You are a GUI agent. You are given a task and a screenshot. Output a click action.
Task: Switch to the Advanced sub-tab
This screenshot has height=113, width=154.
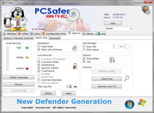pyautogui.click(x=55, y=38)
